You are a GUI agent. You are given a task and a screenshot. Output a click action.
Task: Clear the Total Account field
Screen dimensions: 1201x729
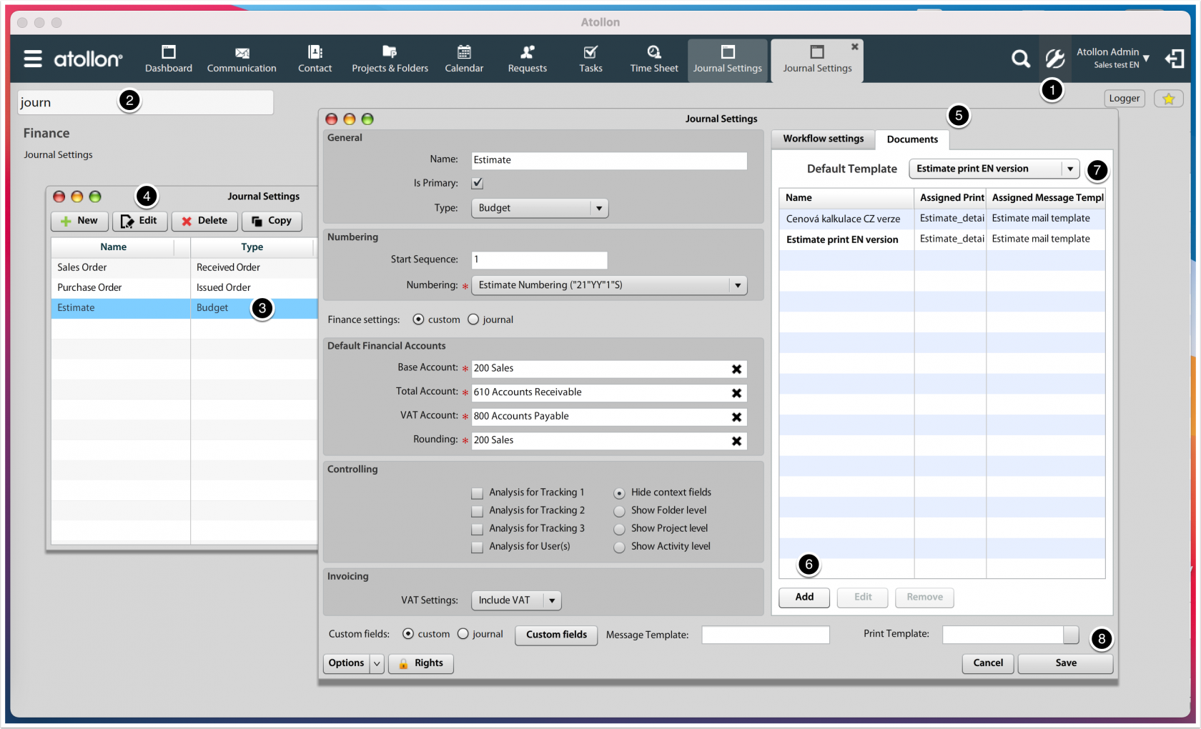736,393
